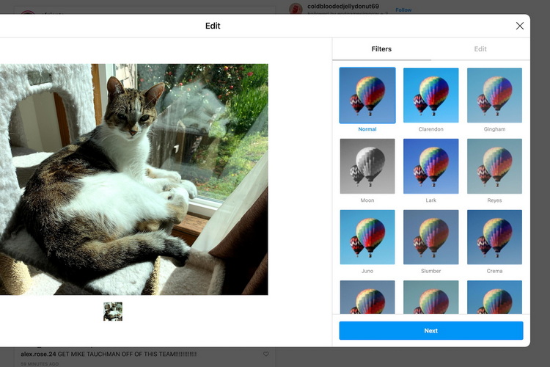Choose the Crema filter

(494, 237)
